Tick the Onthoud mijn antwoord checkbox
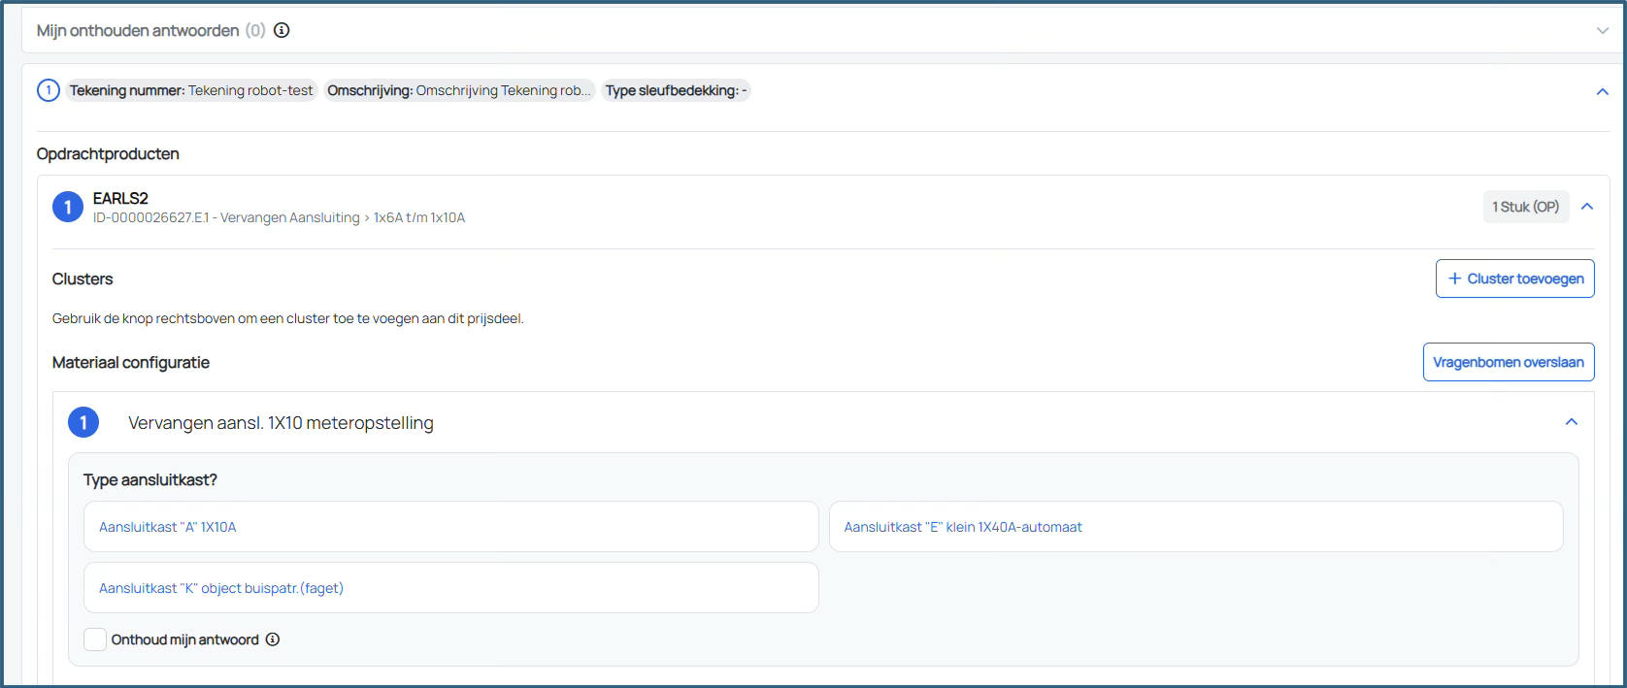 95,639
